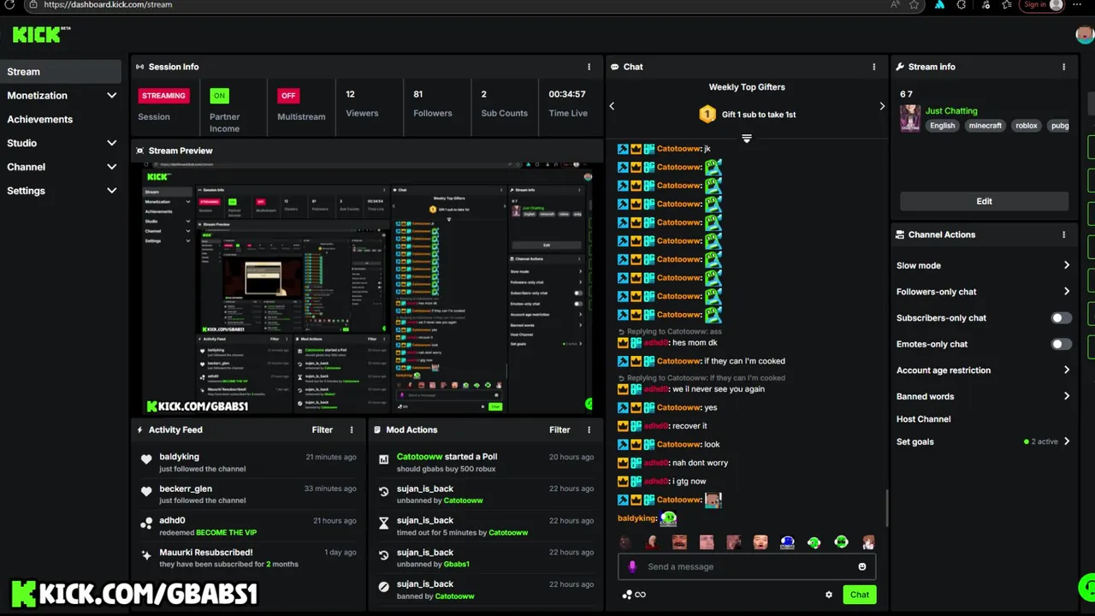
Task: Open chat settings gear icon
Action: [x=828, y=595]
